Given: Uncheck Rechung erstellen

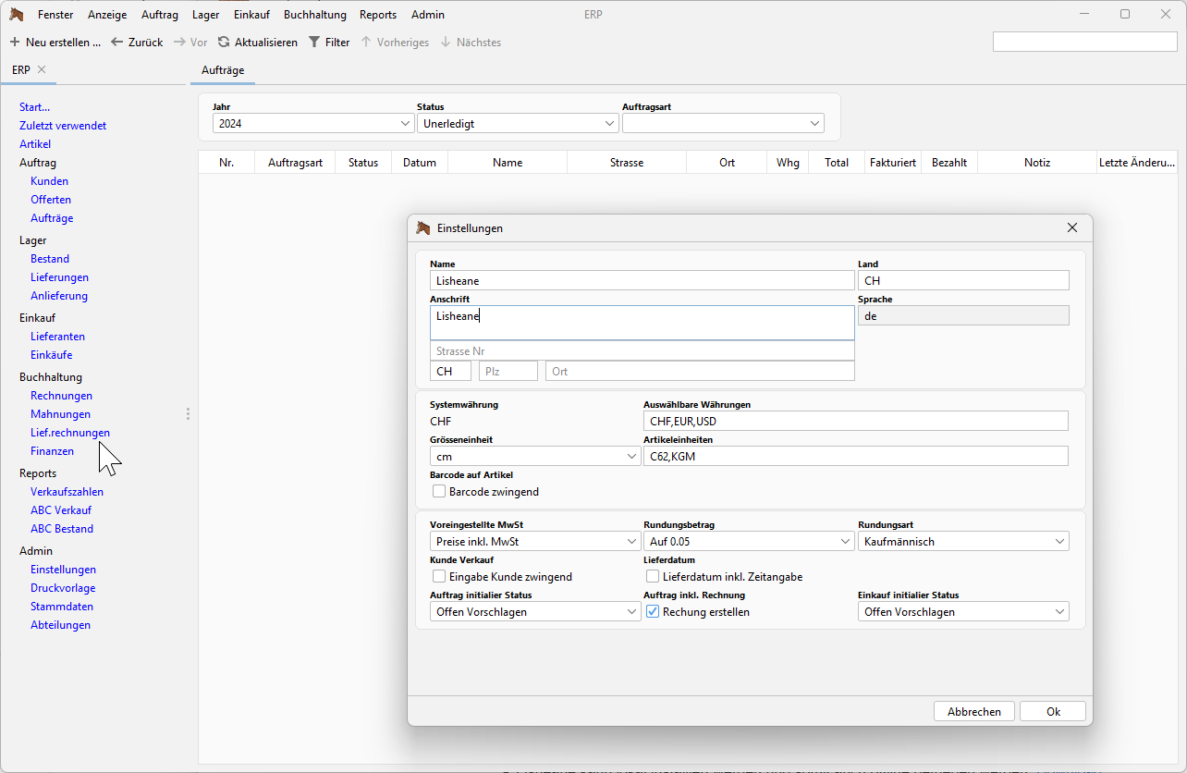Looking at the screenshot, I should [654, 612].
